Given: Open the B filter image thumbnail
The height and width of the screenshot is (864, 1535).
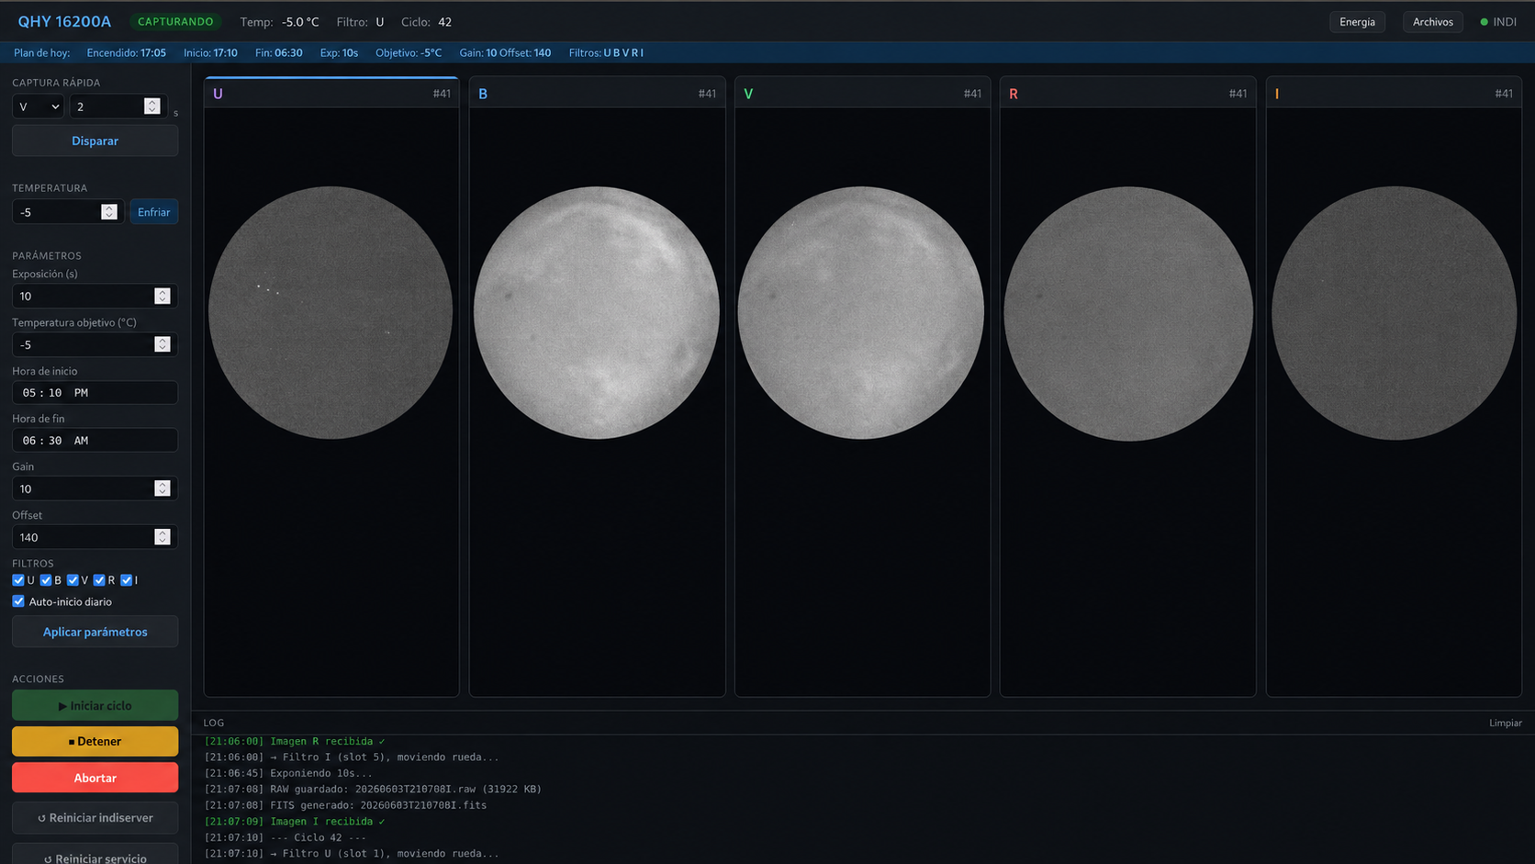Looking at the screenshot, I should point(597,312).
